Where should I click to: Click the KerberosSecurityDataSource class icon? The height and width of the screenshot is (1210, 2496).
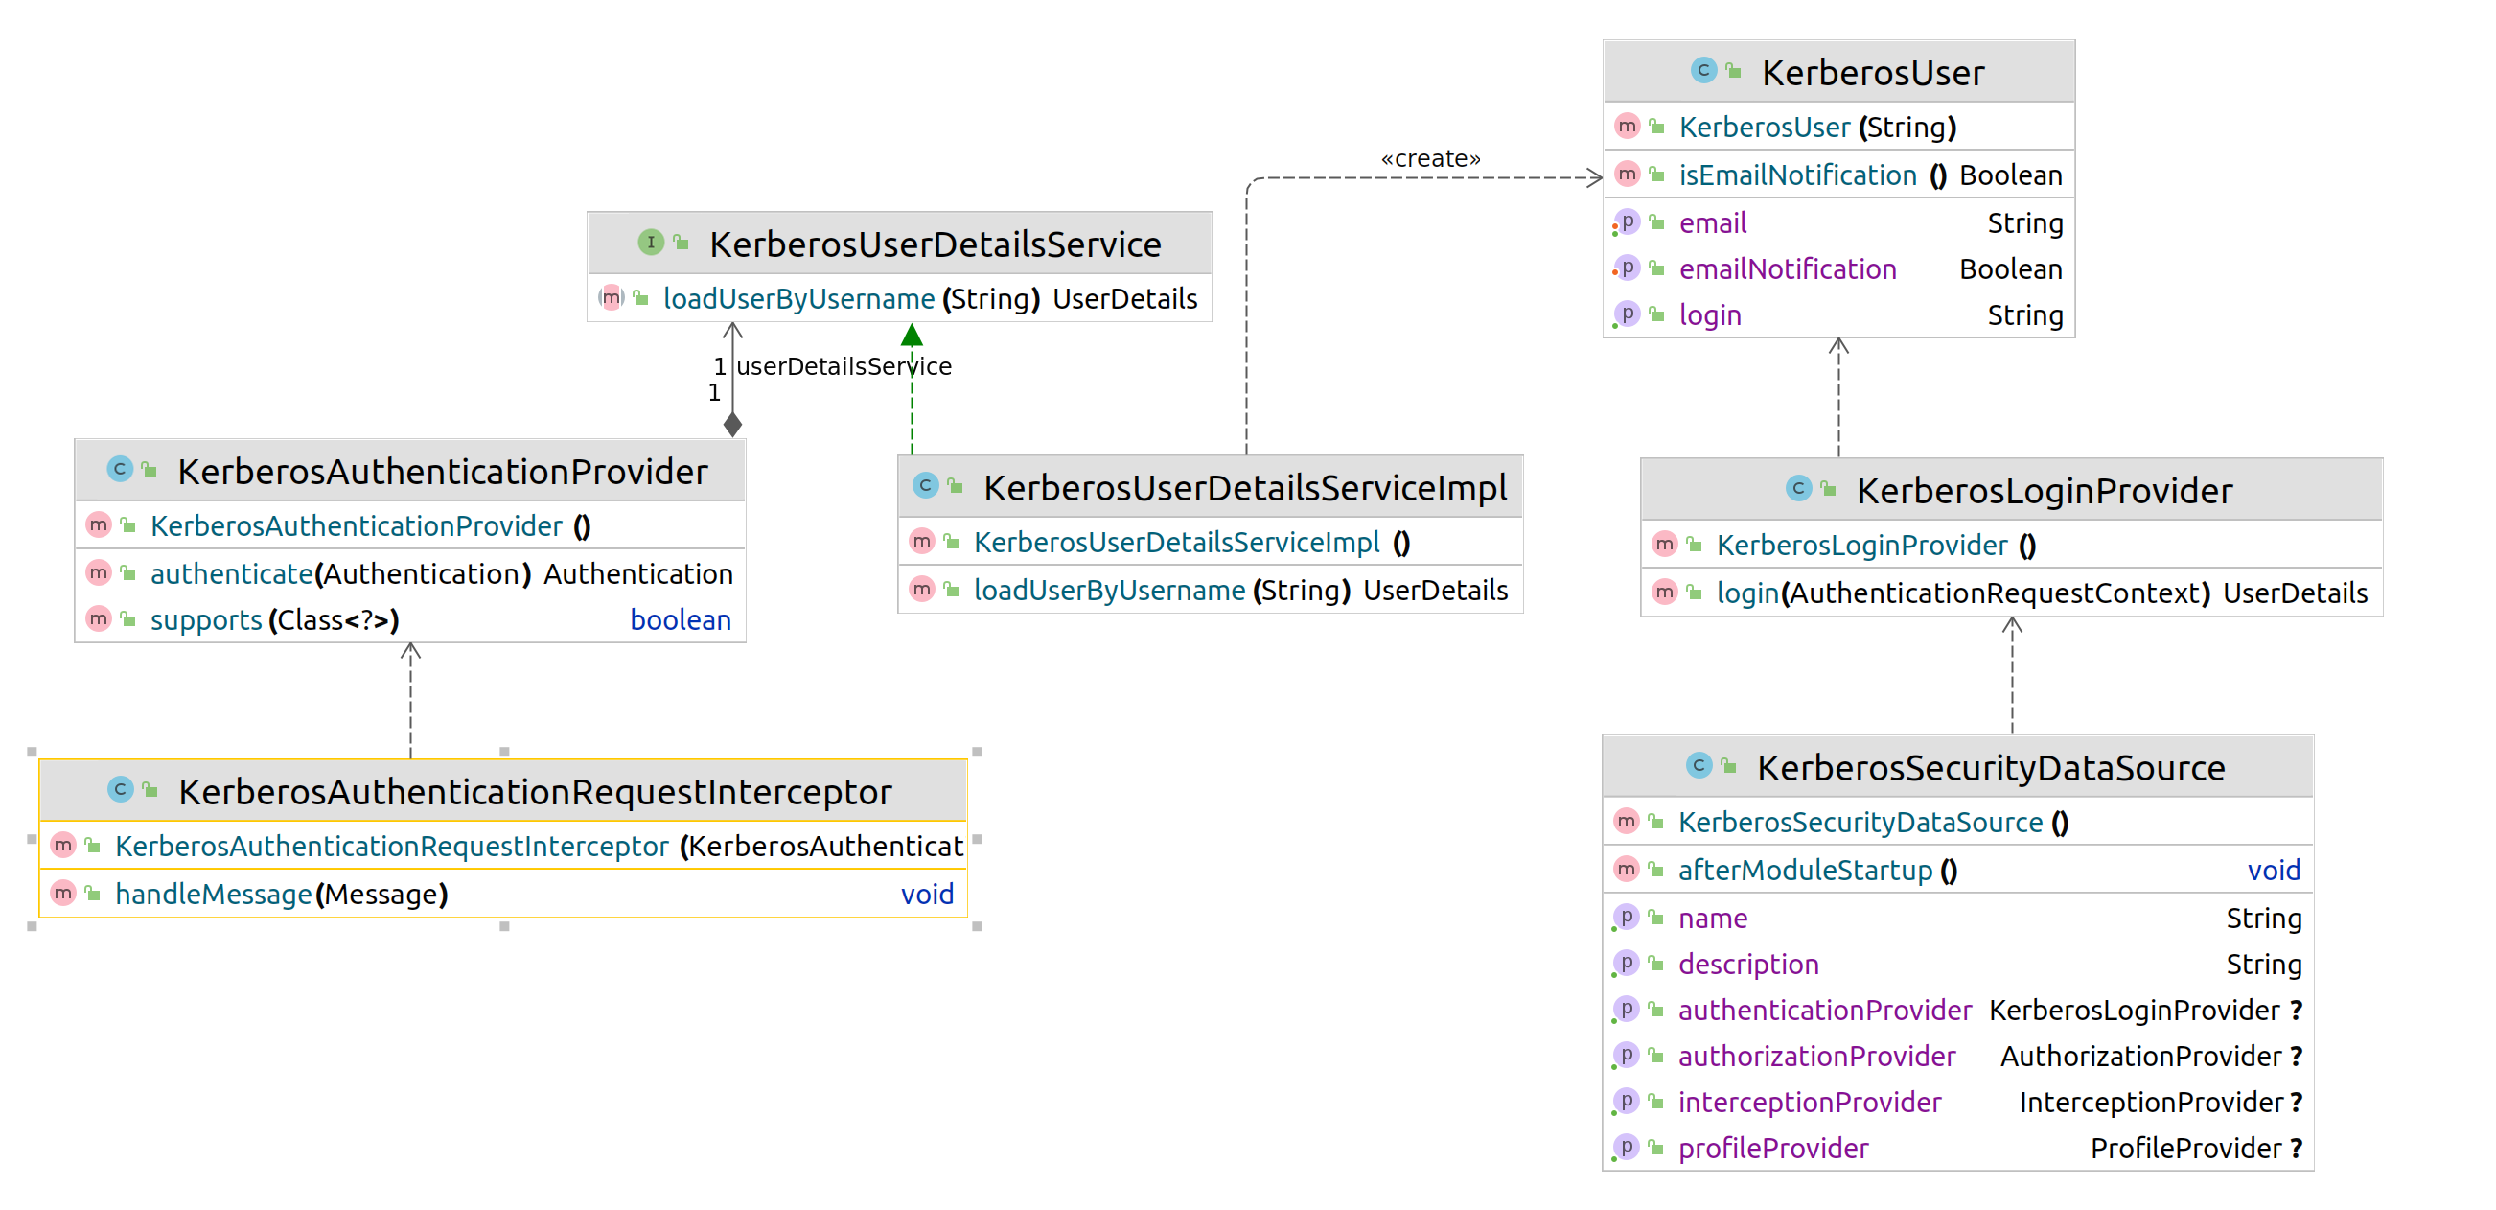point(1698,766)
